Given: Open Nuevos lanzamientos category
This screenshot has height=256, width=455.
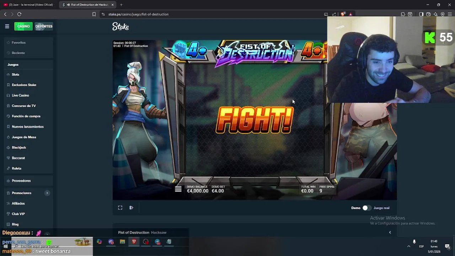Looking at the screenshot, I should [28, 127].
